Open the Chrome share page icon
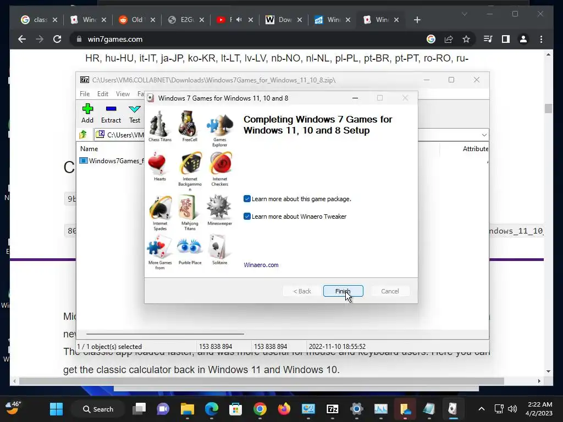 coord(449,39)
